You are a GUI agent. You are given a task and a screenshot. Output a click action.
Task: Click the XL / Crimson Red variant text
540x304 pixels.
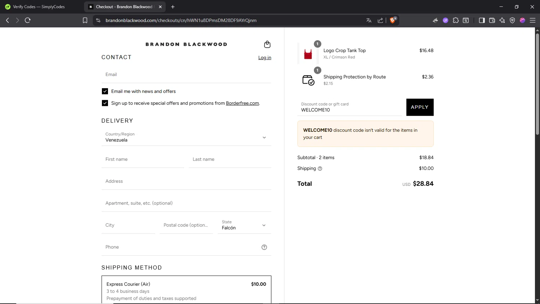coord(339,57)
